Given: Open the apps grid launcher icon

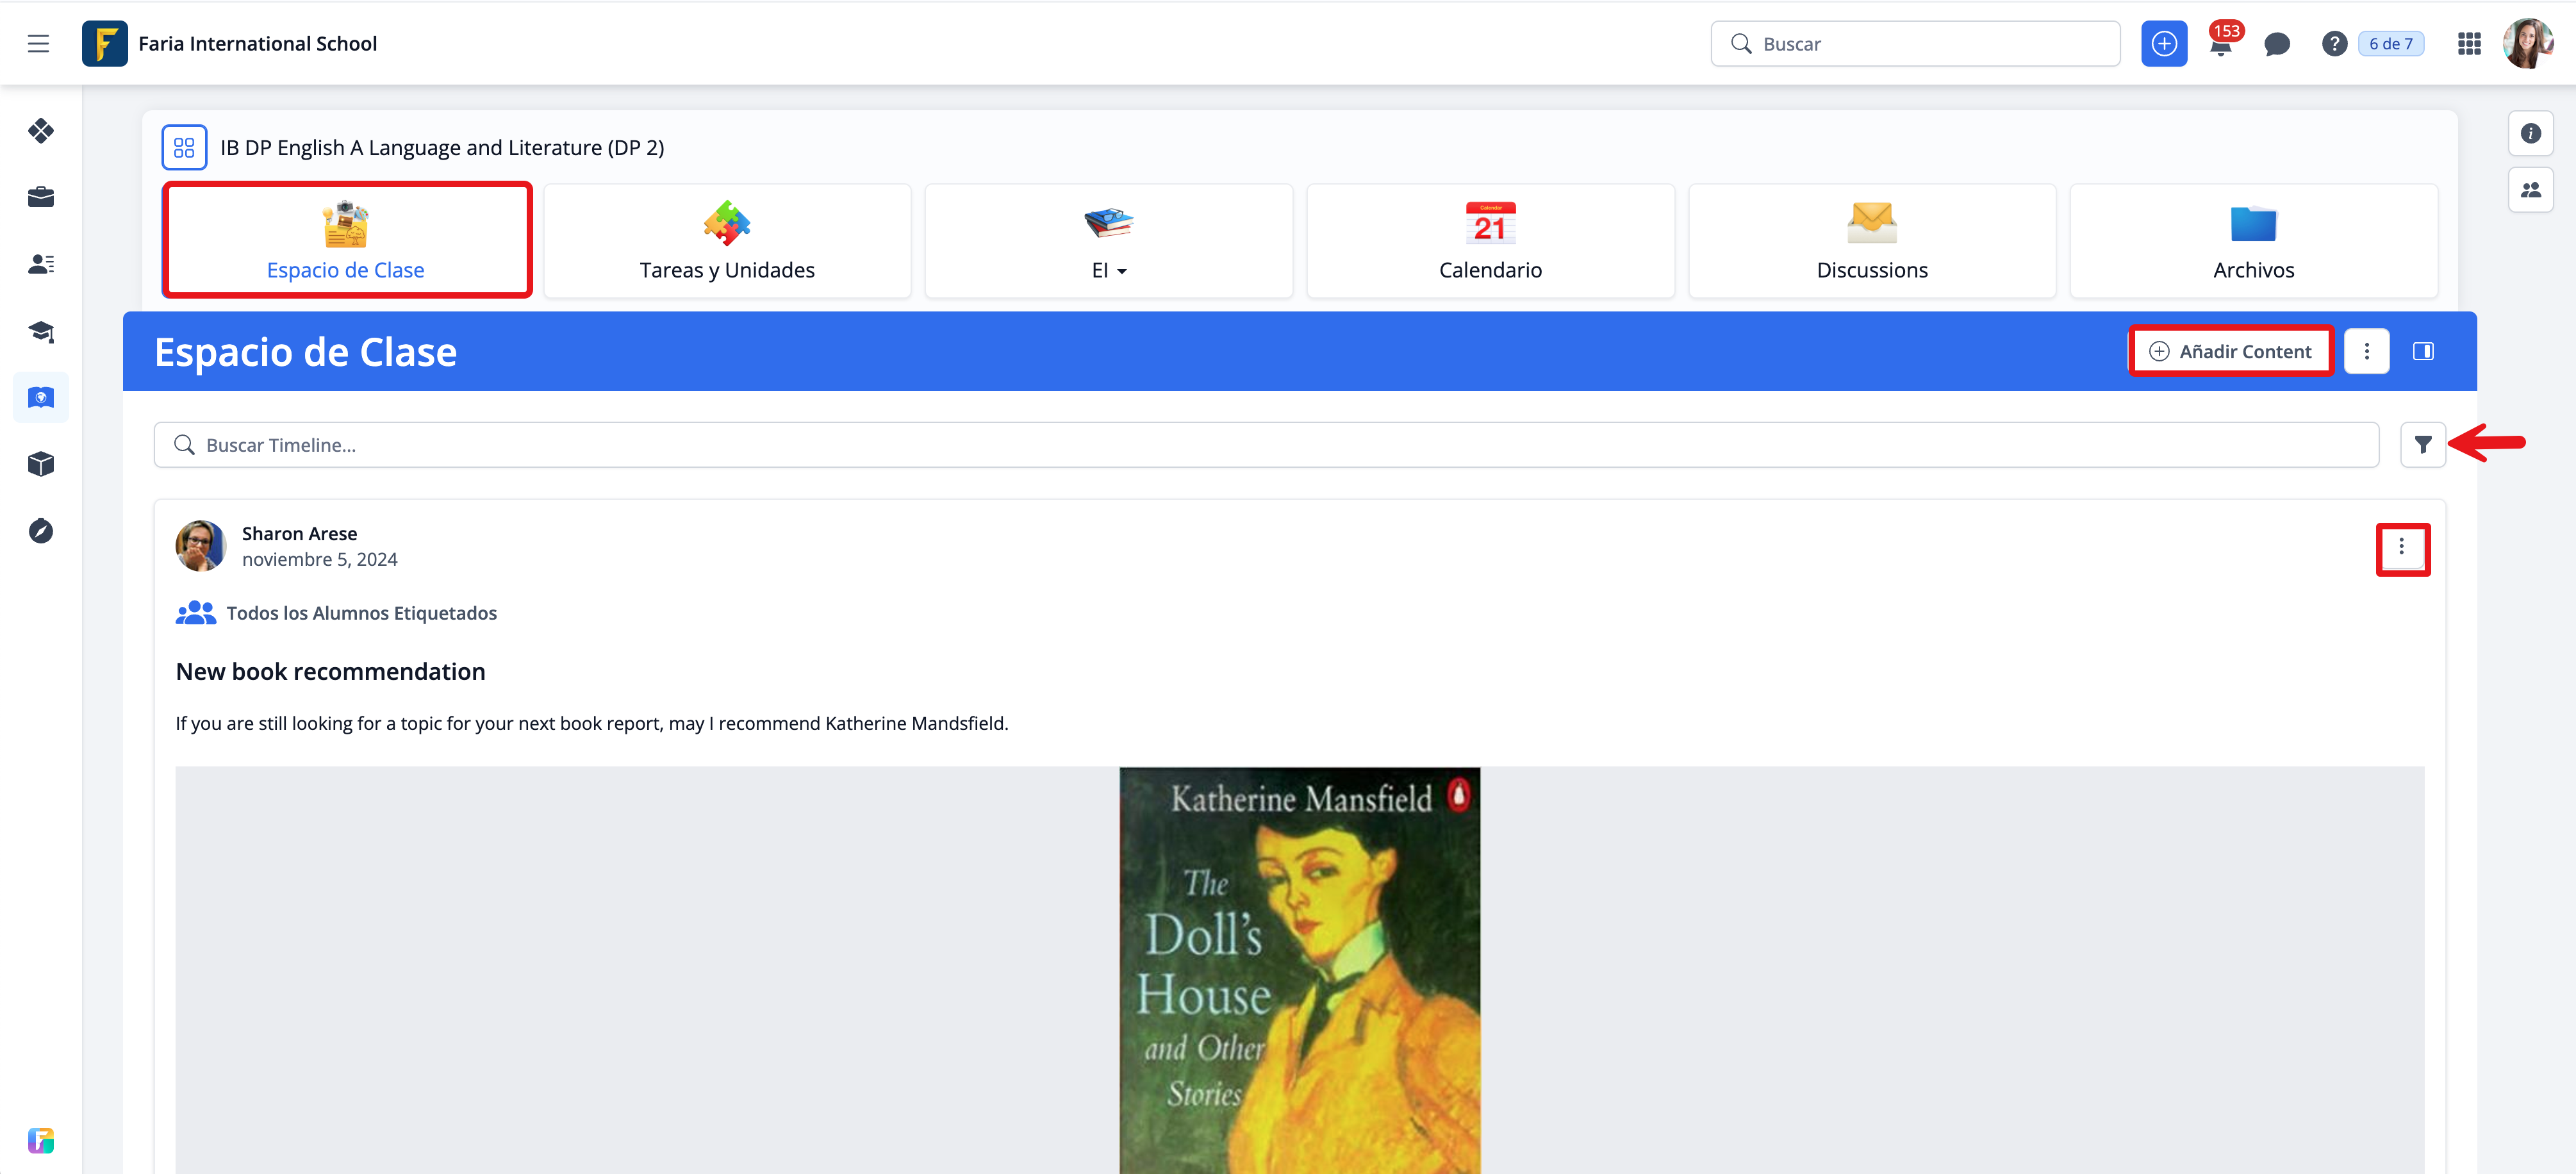Looking at the screenshot, I should point(2468,44).
